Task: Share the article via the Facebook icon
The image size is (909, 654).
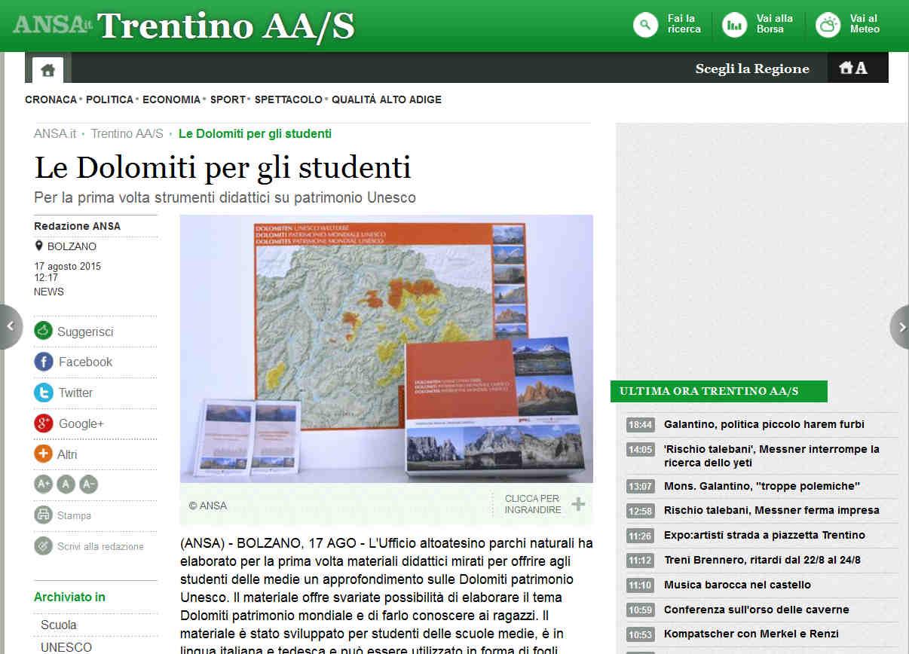Action: [44, 362]
